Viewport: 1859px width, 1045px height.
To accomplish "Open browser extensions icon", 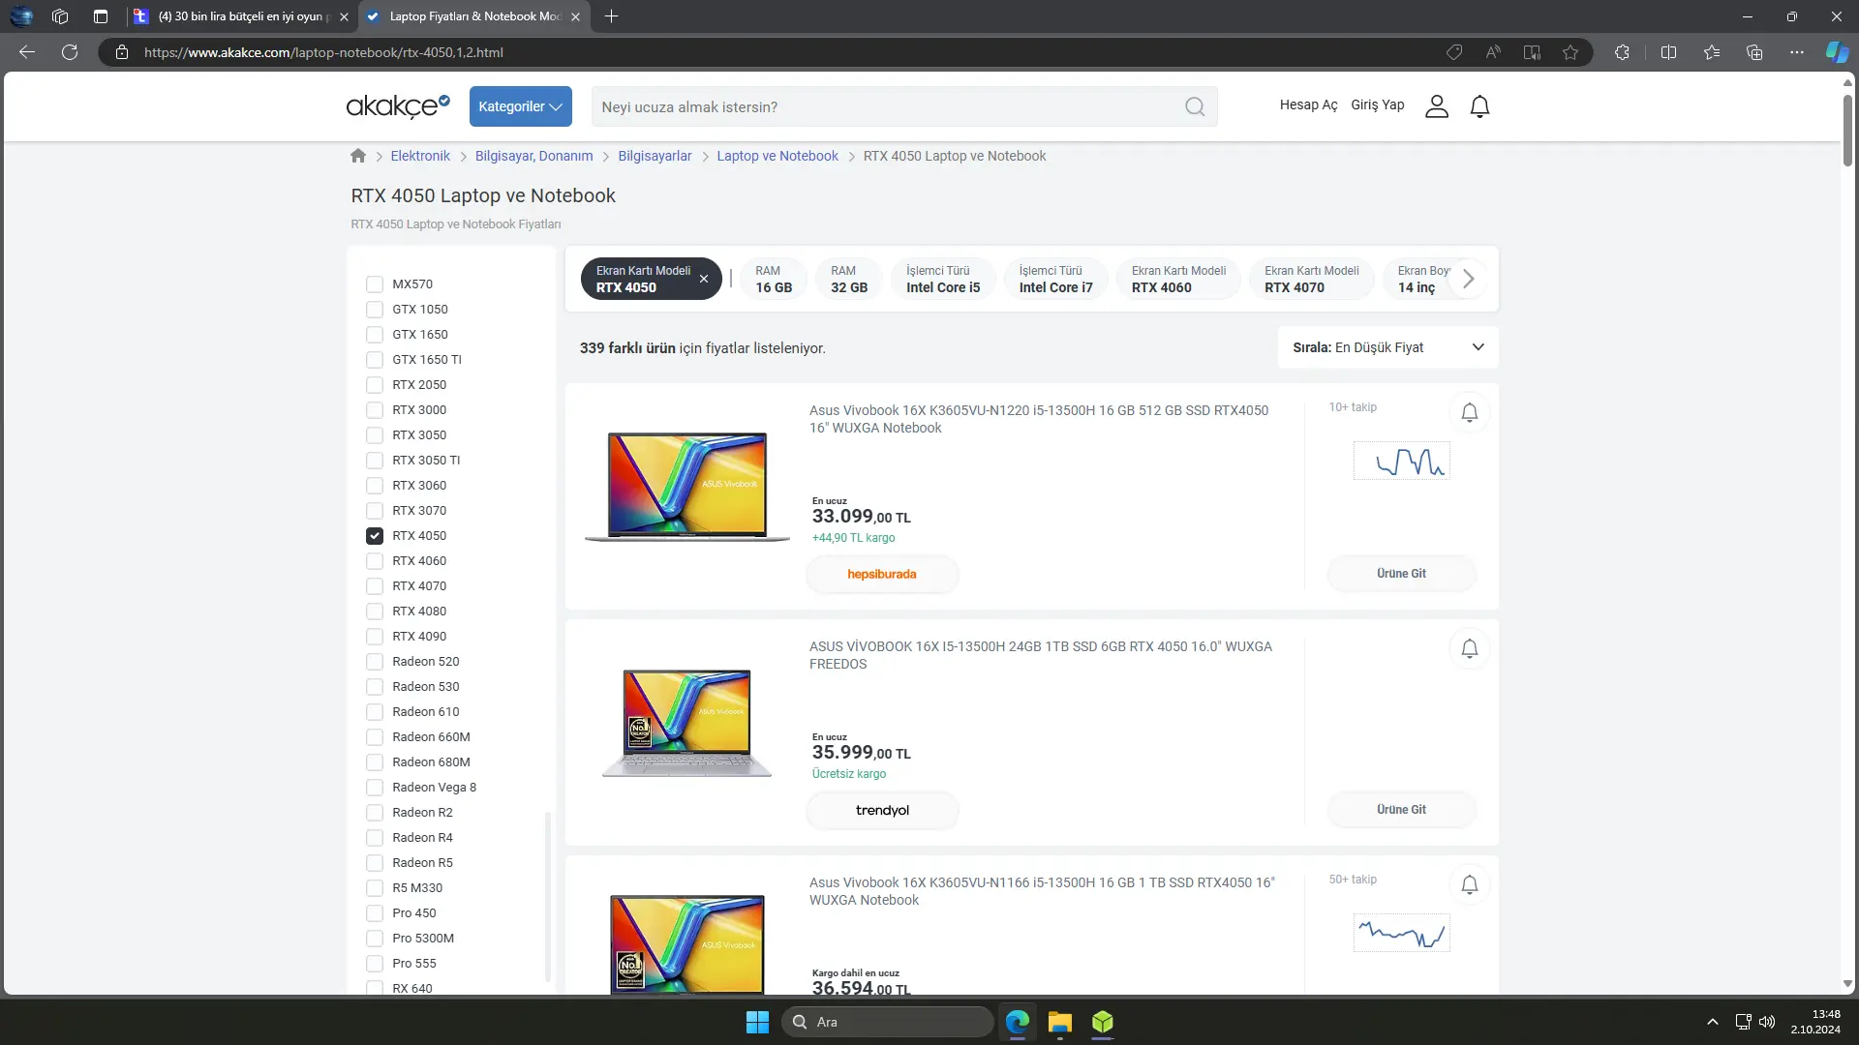I will [1622, 52].
